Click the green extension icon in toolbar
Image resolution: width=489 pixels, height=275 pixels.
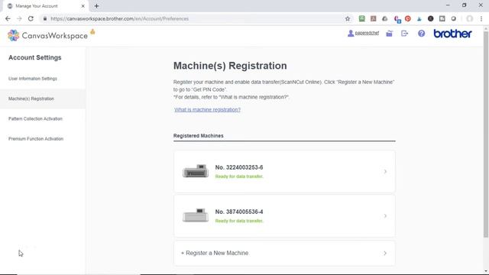pos(361,18)
